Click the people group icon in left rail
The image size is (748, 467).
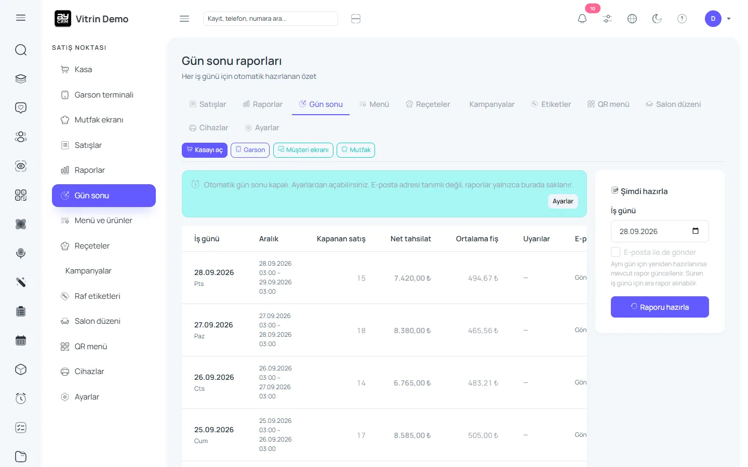21,137
